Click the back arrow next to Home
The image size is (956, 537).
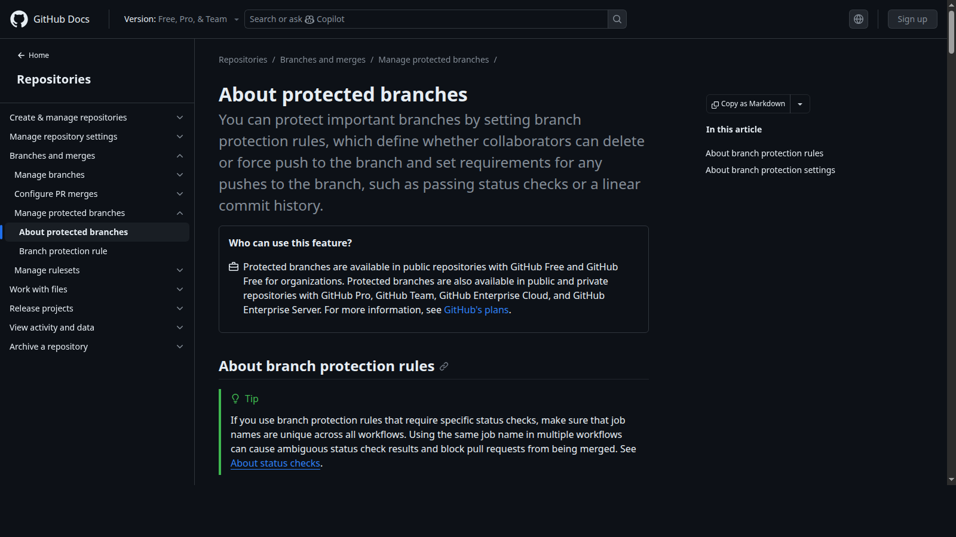[21, 55]
